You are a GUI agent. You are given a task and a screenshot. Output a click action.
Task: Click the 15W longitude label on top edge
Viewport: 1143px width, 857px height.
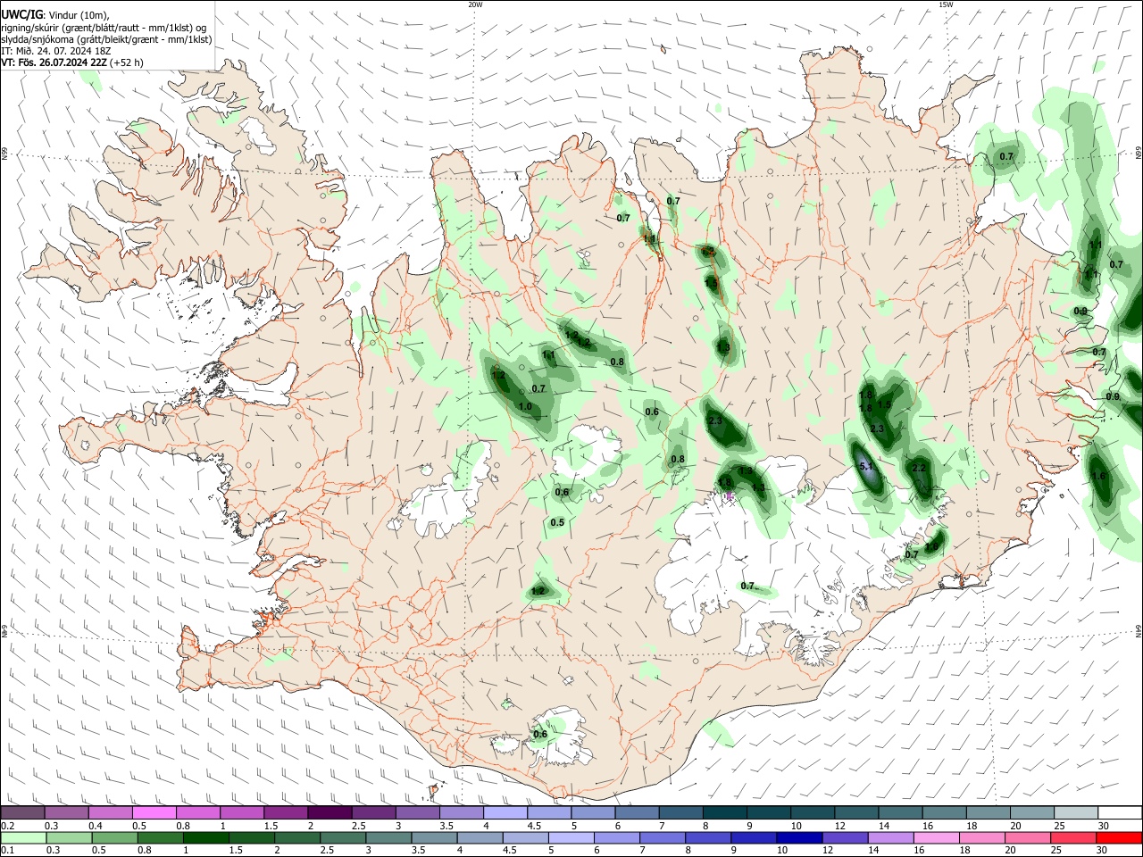click(x=946, y=4)
